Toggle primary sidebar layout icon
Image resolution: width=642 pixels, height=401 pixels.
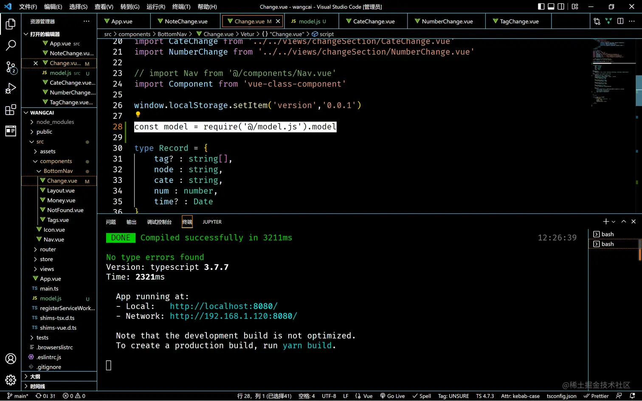[541, 6]
